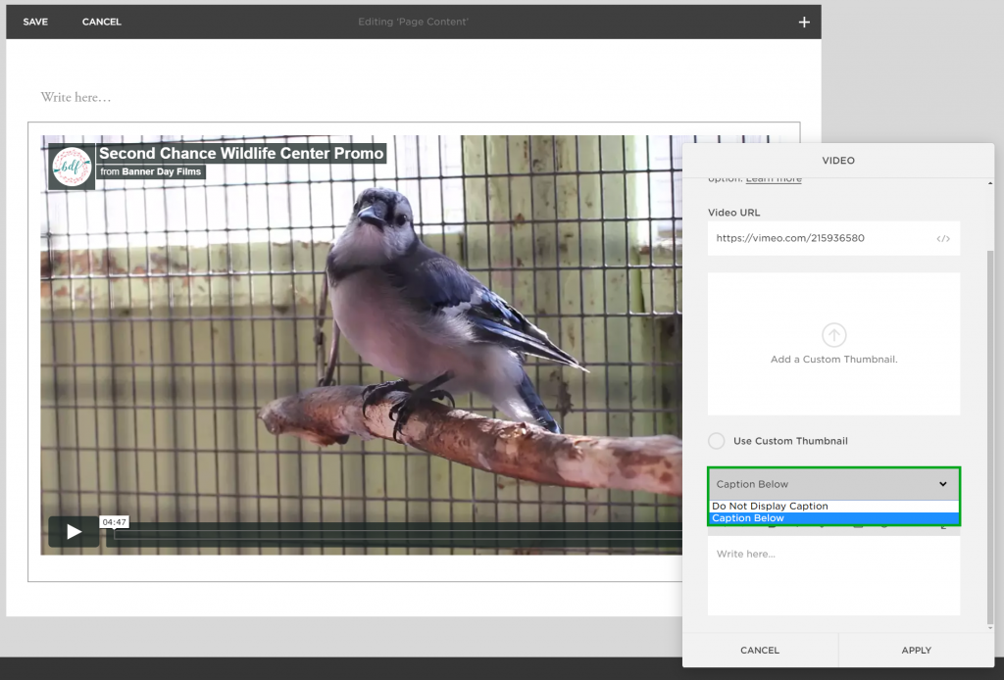The width and height of the screenshot is (1004, 680).
Task: Select CANCEL in the top editing bar
Action: (x=101, y=21)
